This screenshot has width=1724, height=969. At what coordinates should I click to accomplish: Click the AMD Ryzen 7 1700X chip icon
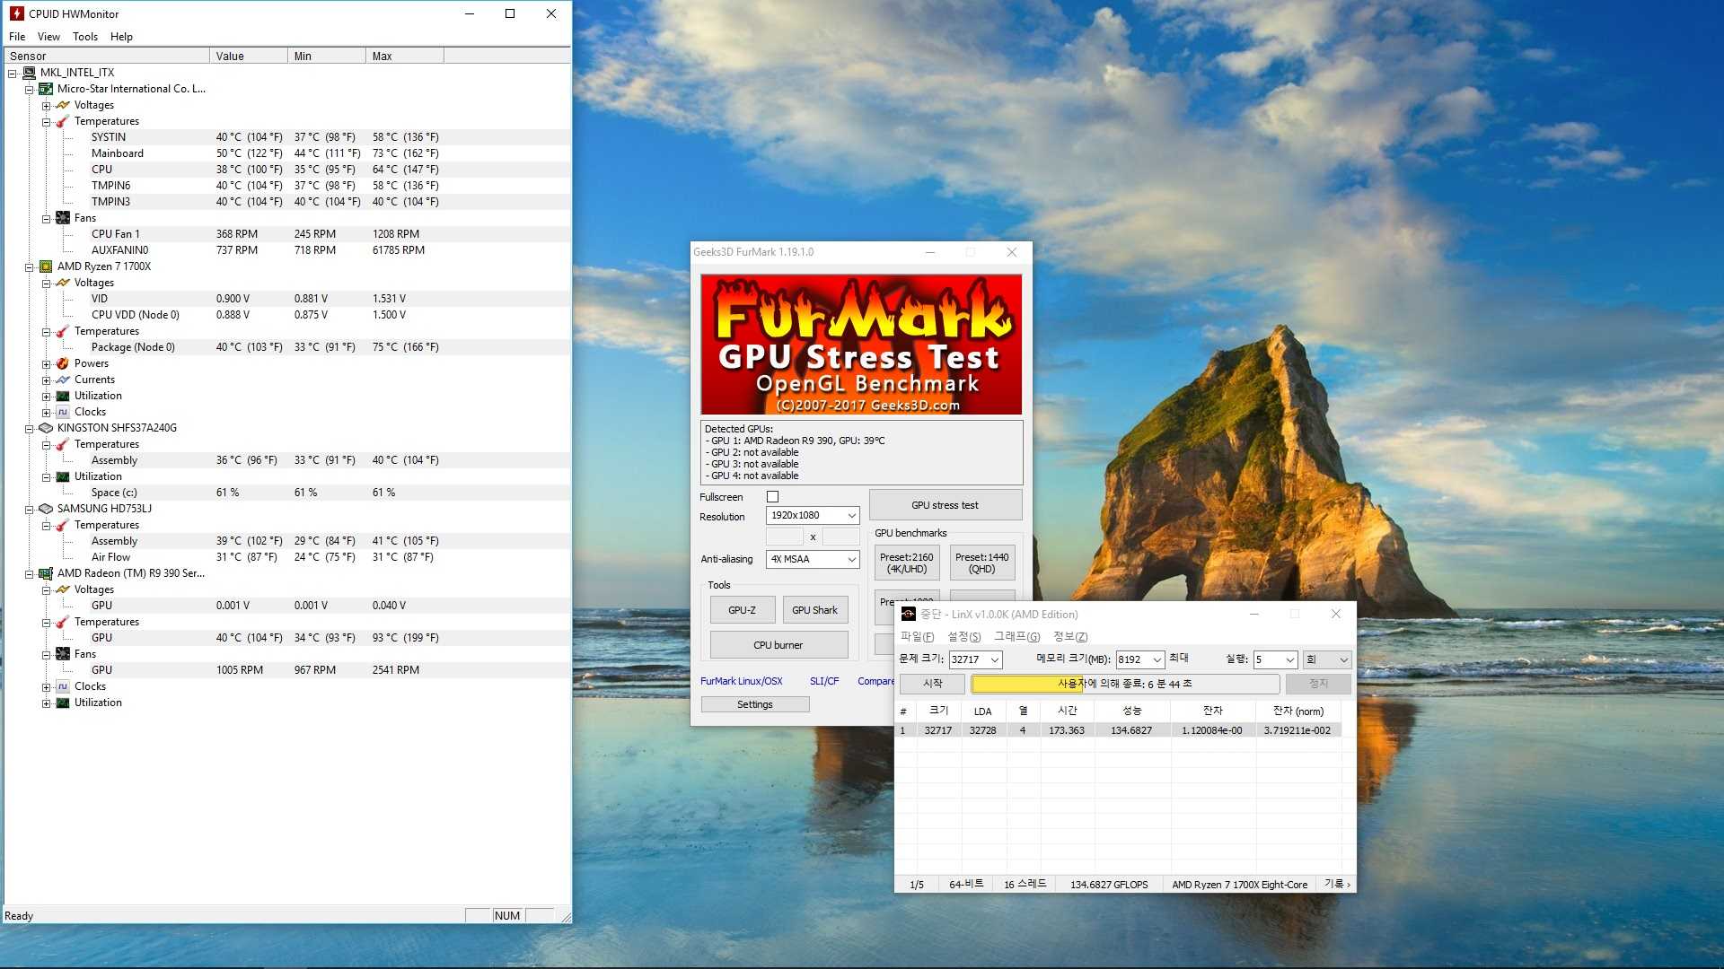(x=46, y=266)
